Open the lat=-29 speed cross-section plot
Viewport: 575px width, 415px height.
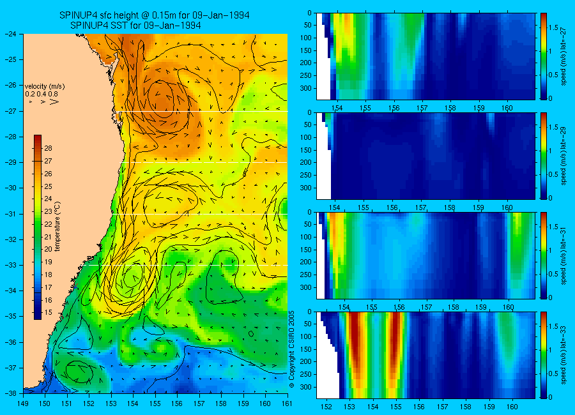[425, 156]
